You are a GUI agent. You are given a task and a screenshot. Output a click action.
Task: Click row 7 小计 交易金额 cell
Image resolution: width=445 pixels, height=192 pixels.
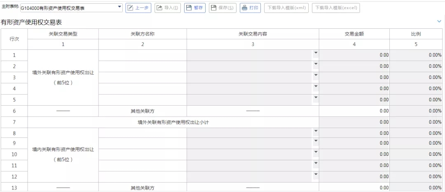pyautogui.click(x=354, y=122)
